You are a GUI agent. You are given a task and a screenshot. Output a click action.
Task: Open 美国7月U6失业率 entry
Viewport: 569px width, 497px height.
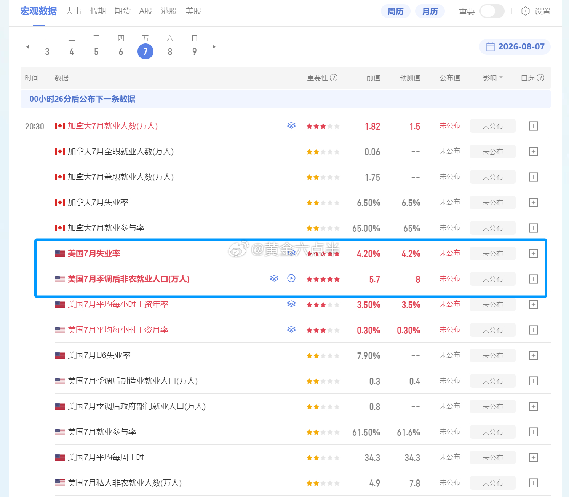pyautogui.click(x=99, y=355)
